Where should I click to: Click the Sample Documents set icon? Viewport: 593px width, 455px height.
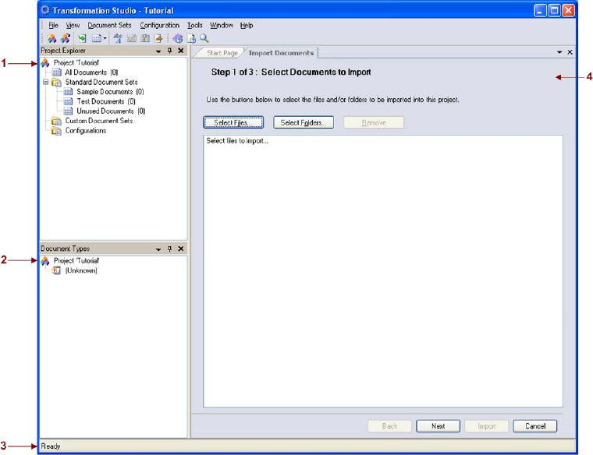tap(68, 92)
